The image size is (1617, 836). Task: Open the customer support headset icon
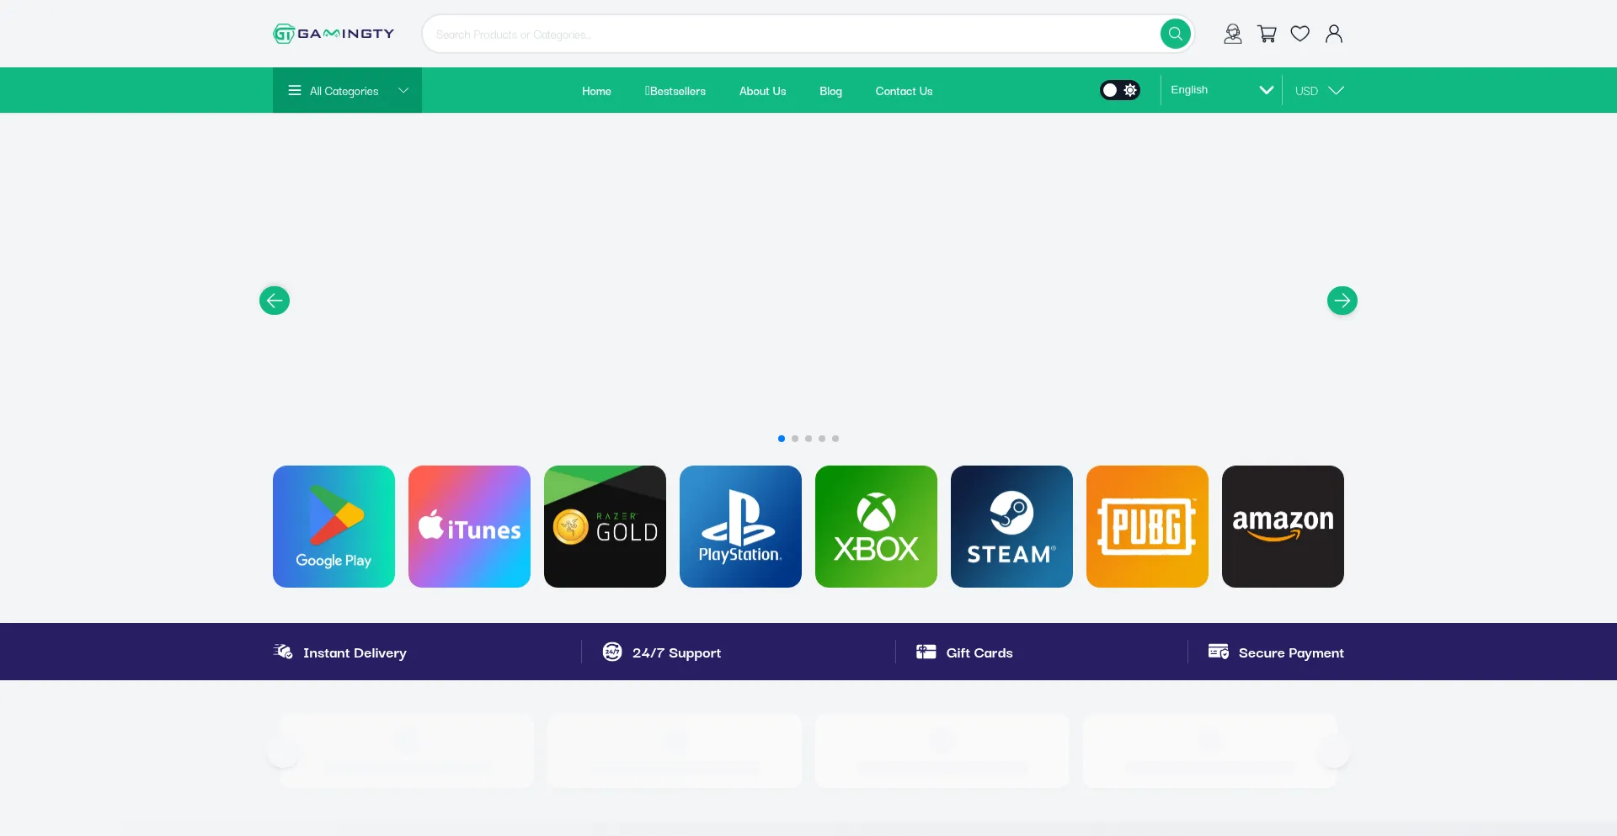coord(1232,34)
